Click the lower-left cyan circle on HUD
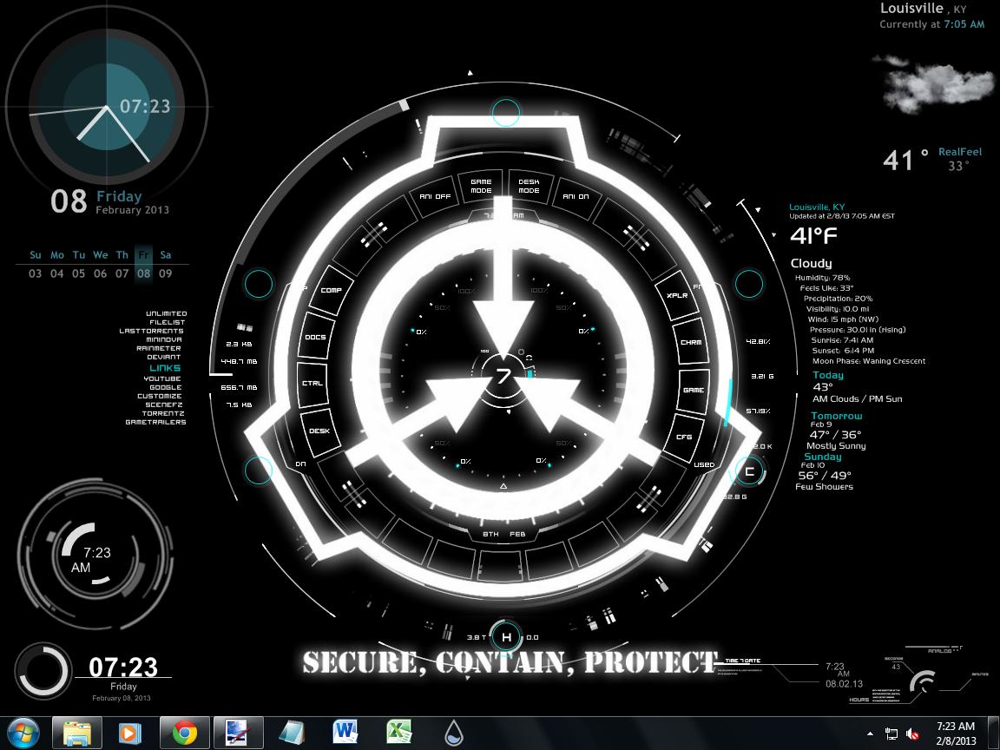 coord(259,470)
